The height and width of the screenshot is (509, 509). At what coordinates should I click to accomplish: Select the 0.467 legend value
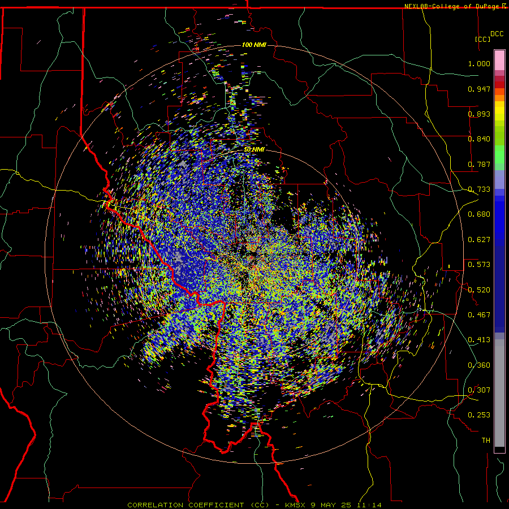479,315
